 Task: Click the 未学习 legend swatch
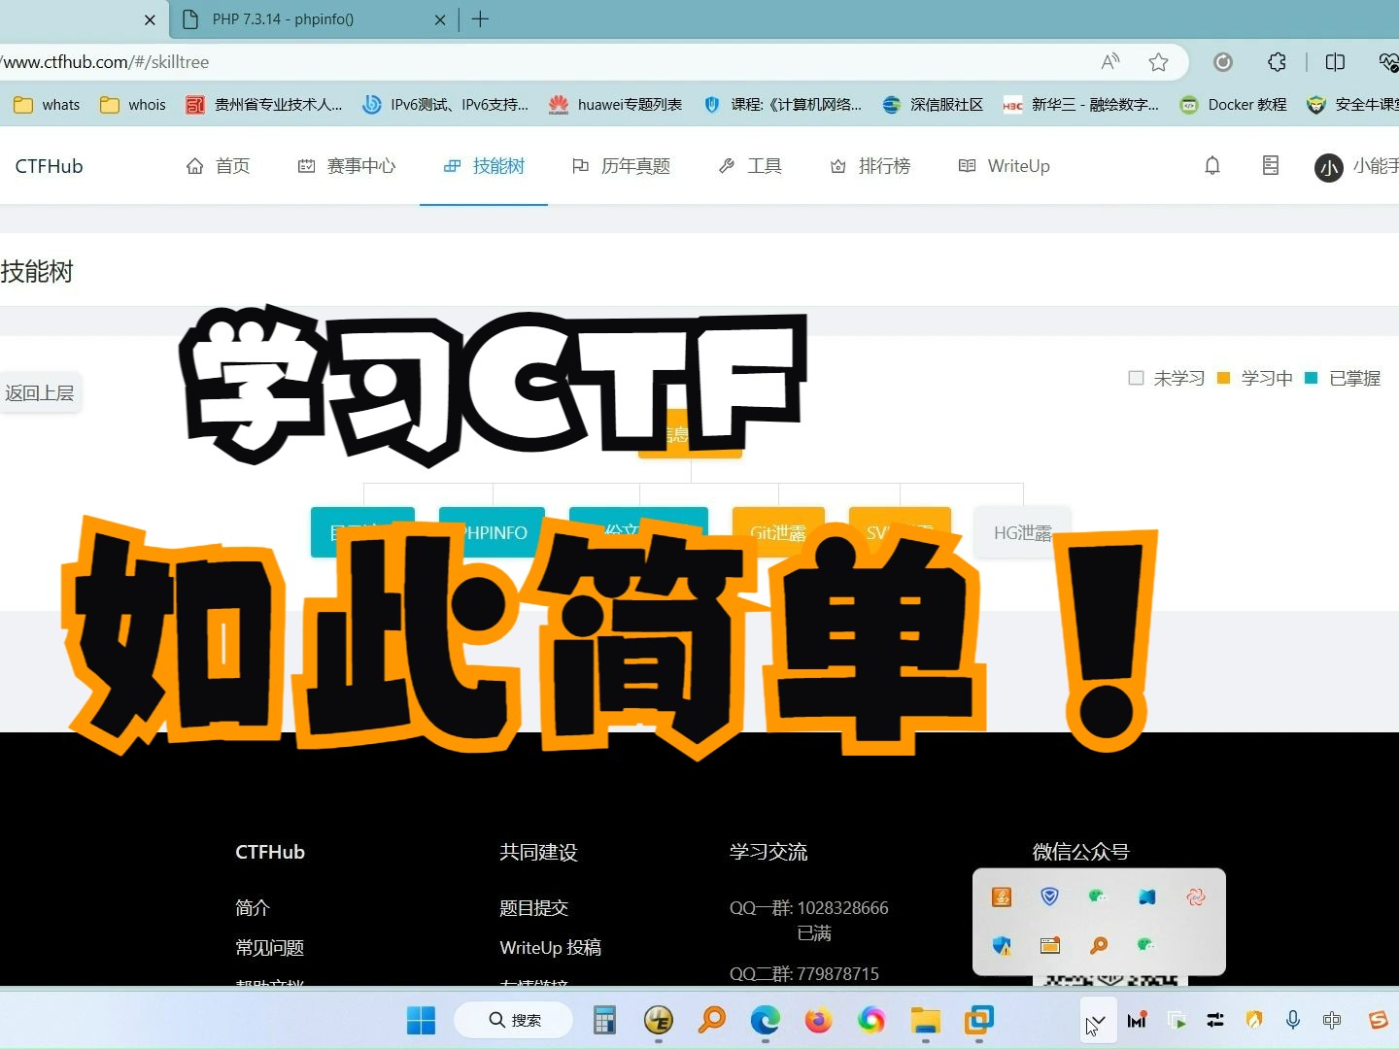point(1136,378)
